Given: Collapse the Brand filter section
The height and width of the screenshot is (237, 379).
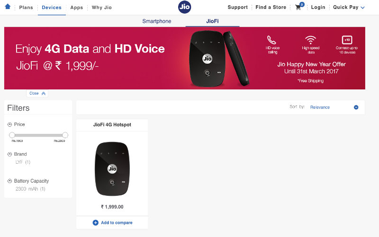Looking at the screenshot, I should pyautogui.click(x=9, y=154).
